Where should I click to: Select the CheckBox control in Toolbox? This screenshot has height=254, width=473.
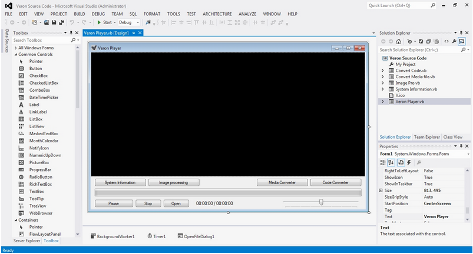point(38,76)
